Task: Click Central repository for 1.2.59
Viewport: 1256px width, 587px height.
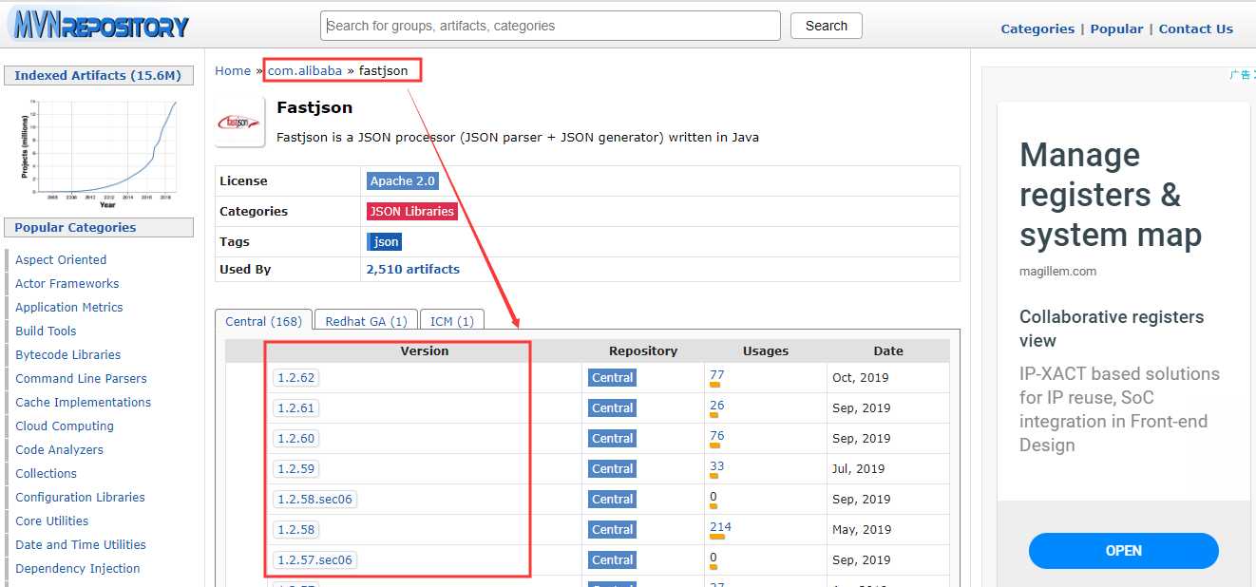Action: pos(612,468)
